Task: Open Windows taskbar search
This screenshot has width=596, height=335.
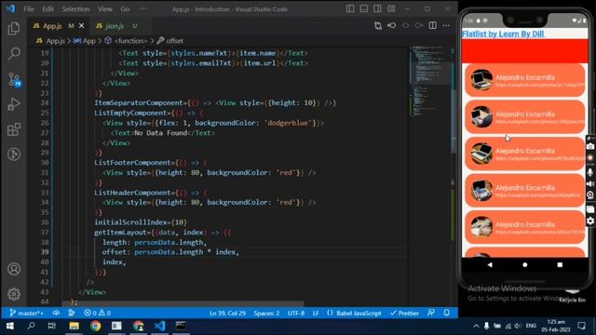Action: coord(31,326)
